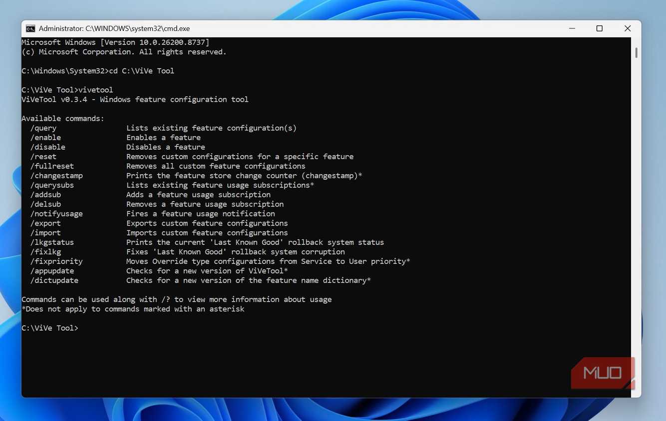Click description 'Lists existing feature configuration(s)'
Screen dimensions: 666x421
[x=211, y=128]
